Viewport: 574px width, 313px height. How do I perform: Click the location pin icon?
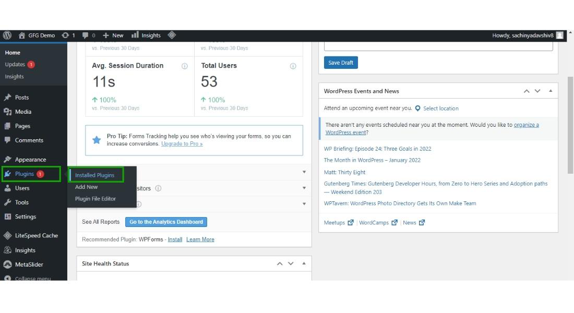pyautogui.click(x=417, y=109)
